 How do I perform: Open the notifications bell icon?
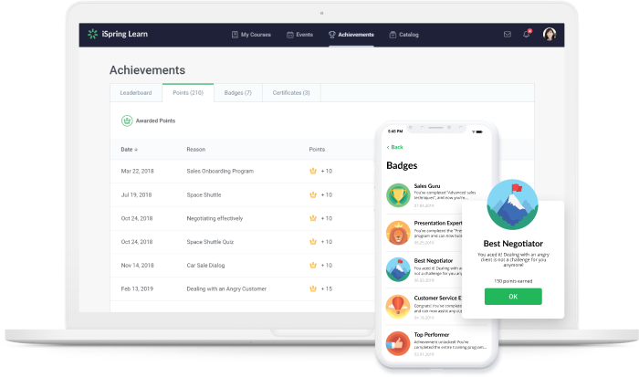(x=527, y=35)
